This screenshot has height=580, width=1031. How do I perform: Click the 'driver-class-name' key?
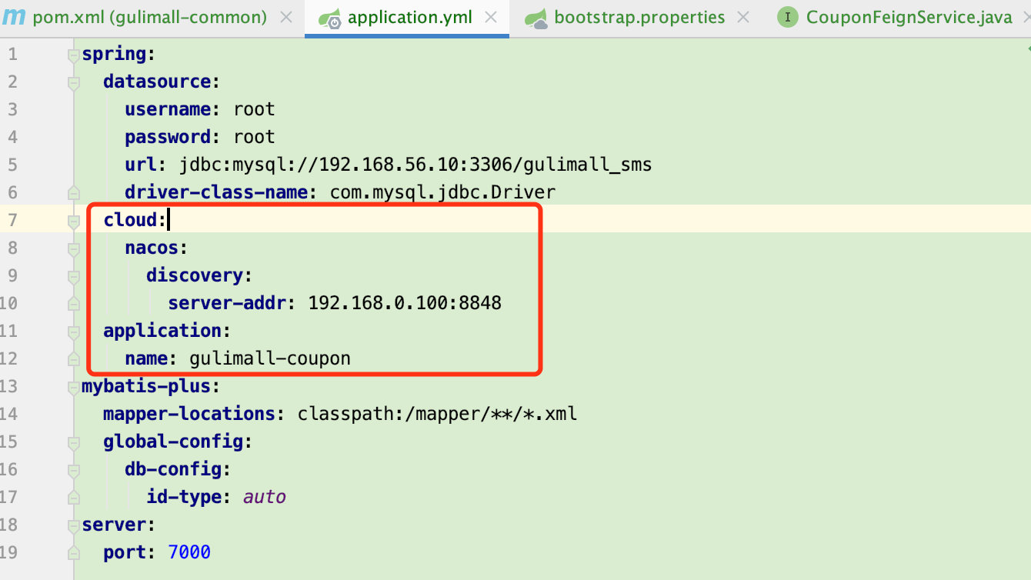click(216, 192)
